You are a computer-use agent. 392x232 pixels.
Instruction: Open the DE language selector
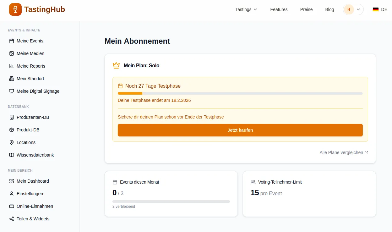[x=380, y=9]
